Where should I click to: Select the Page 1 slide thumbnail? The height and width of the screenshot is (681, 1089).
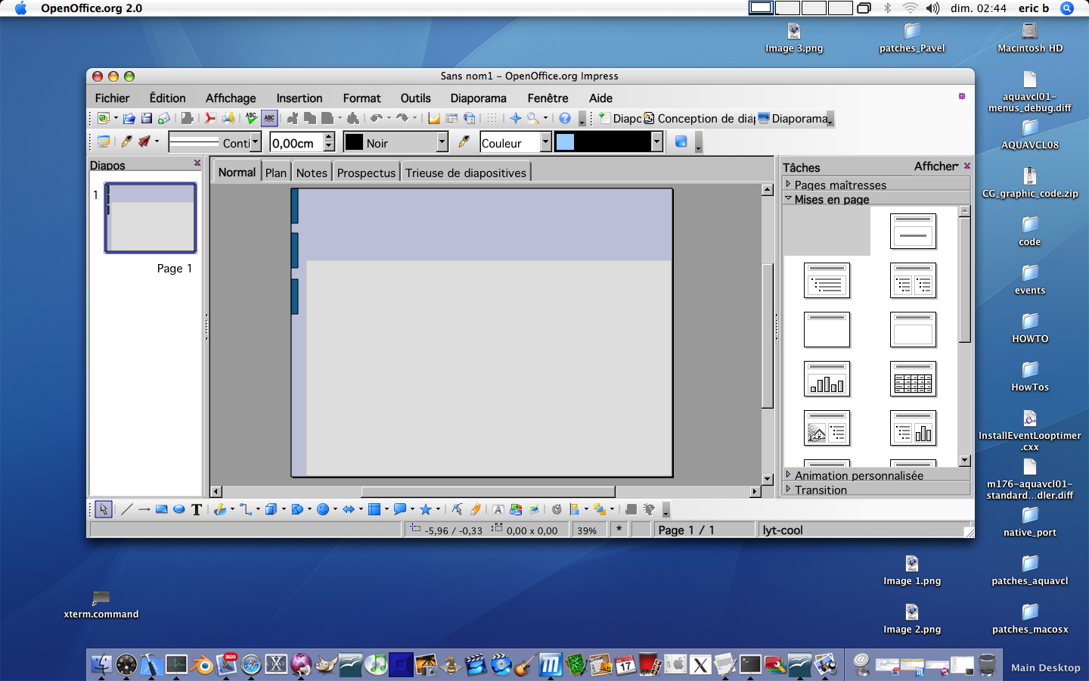150,217
